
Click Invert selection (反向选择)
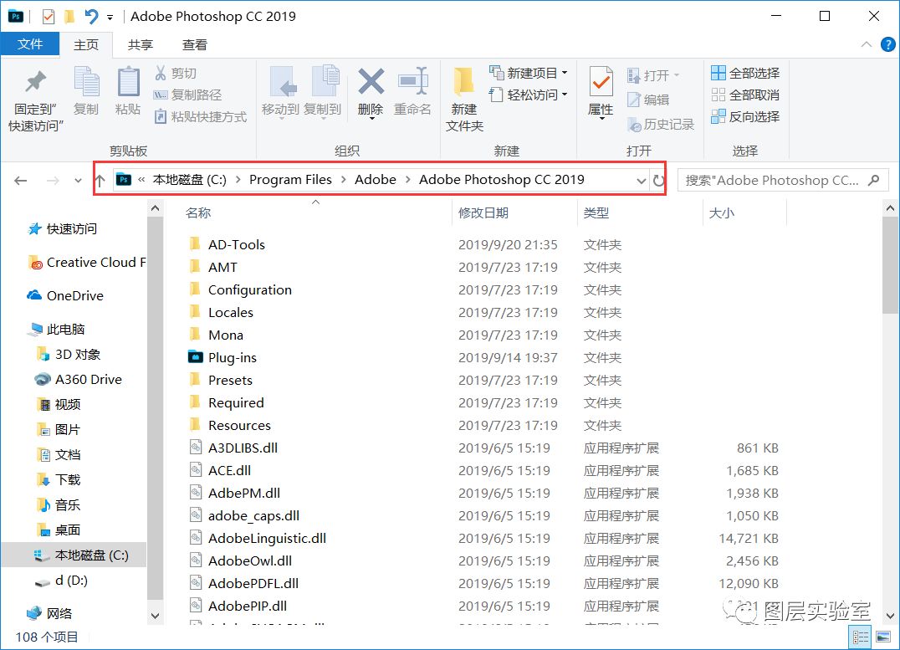coord(745,116)
